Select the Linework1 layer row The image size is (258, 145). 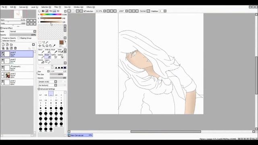17,68
